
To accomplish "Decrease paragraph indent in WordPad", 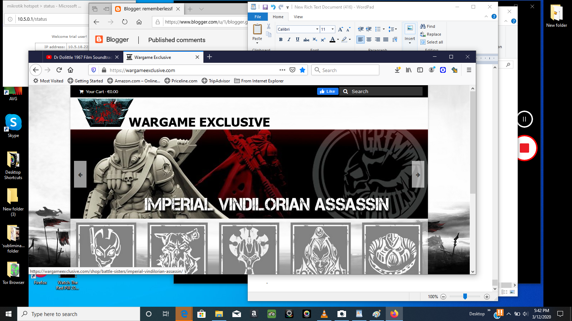I will (361, 29).
